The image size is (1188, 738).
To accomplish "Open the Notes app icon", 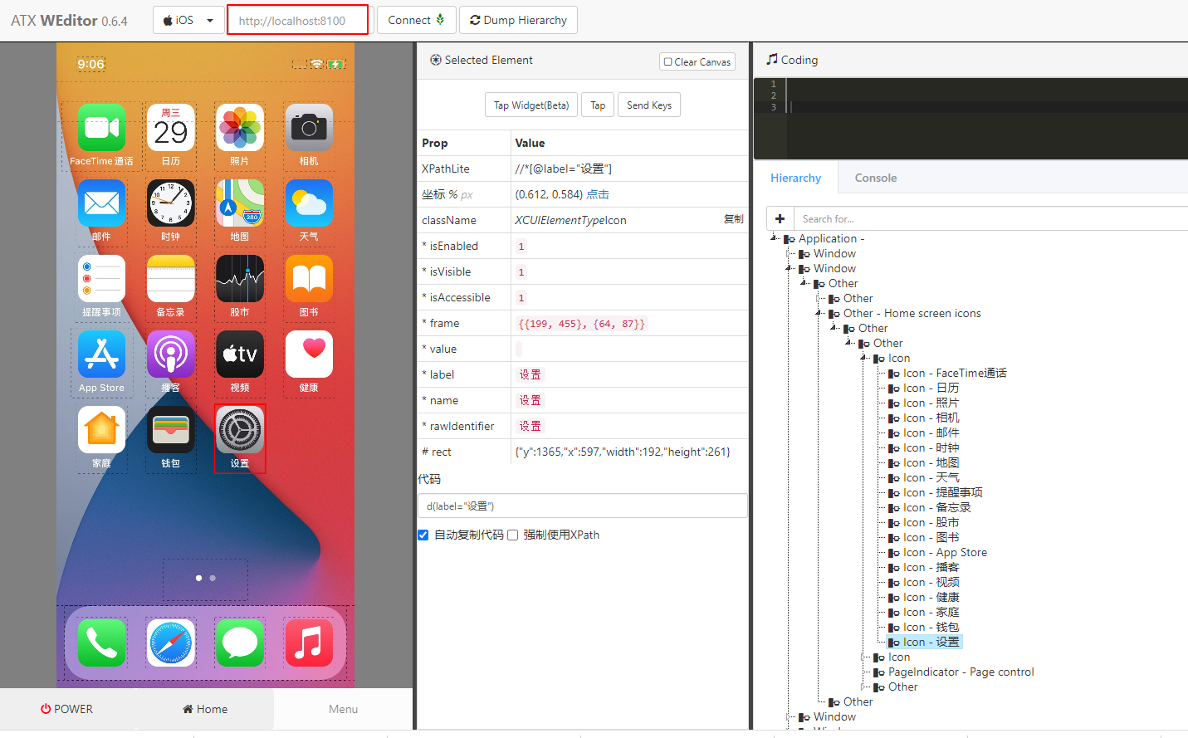I will [170, 279].
